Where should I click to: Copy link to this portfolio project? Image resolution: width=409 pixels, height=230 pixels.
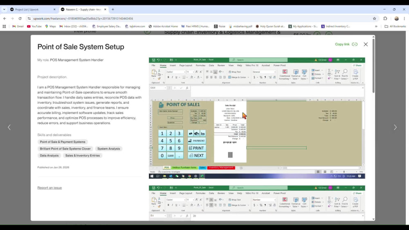346,44
